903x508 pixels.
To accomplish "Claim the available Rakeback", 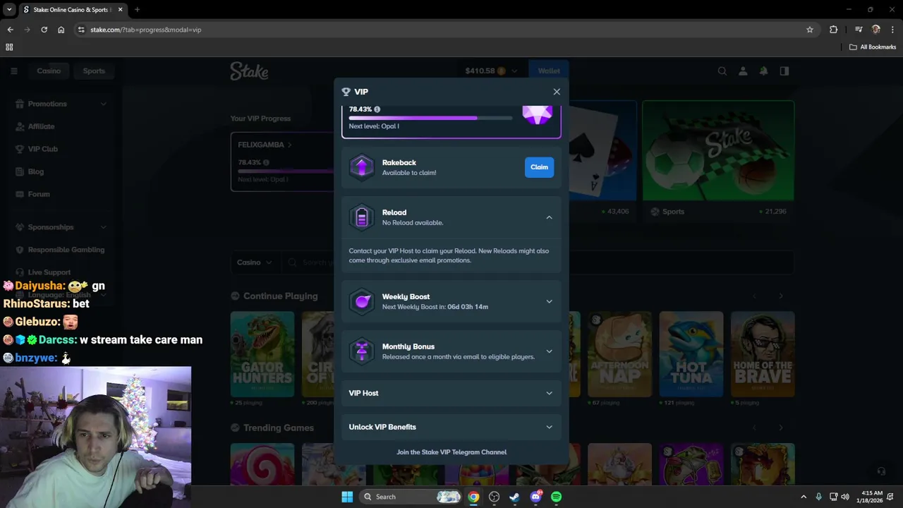I will tap(539, 167).
